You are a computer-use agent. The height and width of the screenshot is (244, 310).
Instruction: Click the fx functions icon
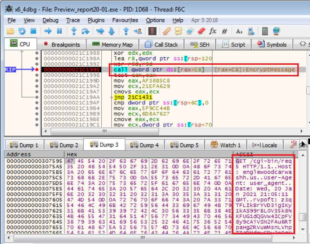(x=213, y=31)
